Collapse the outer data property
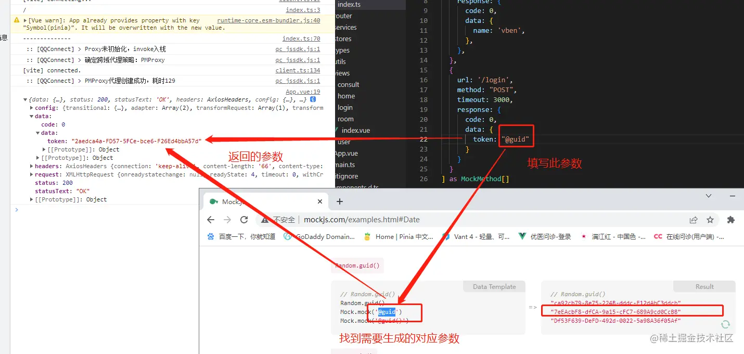Screen dimensions: 744x354 click(32, 116)
